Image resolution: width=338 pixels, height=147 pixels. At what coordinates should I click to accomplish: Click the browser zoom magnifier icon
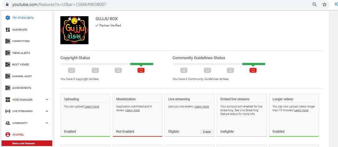pos(315,4)
